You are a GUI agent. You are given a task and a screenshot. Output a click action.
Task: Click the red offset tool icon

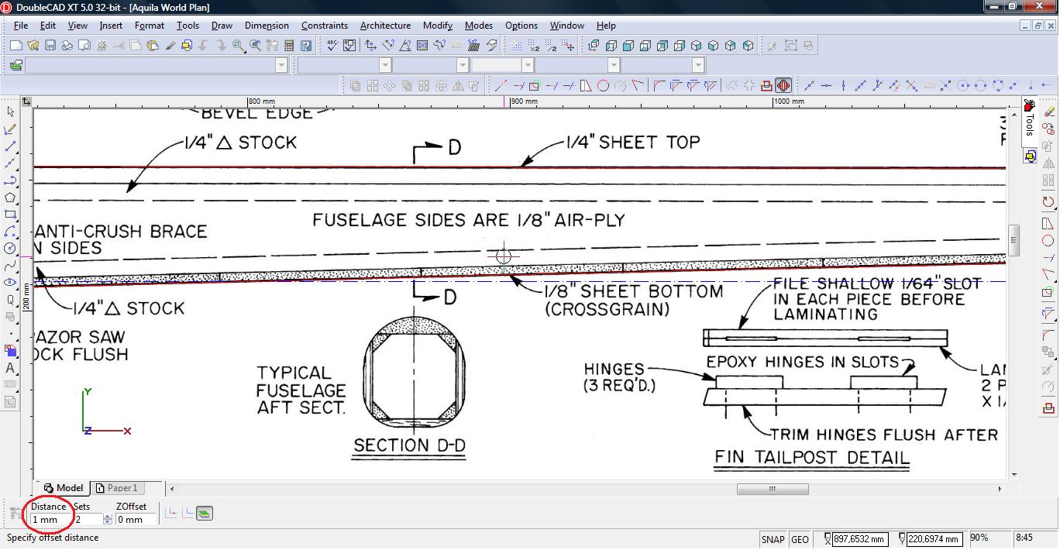tap(783, 86)
